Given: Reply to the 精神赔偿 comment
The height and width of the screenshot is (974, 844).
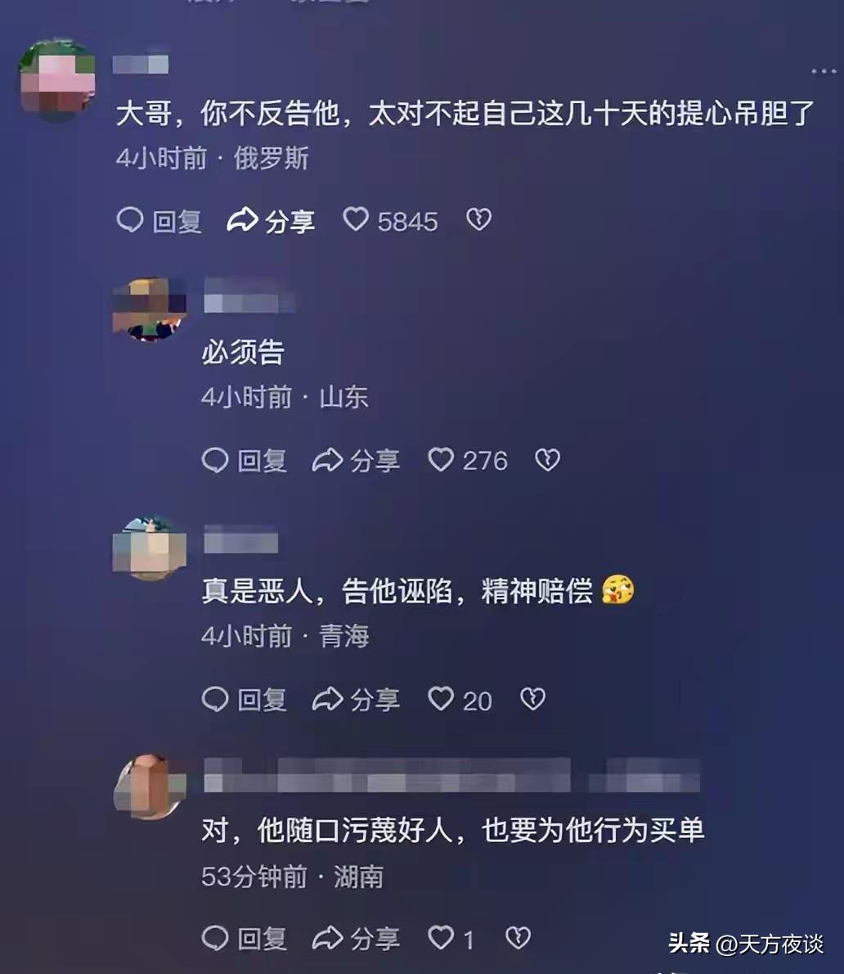Looking at the screenshot, I should coord(245,700).
